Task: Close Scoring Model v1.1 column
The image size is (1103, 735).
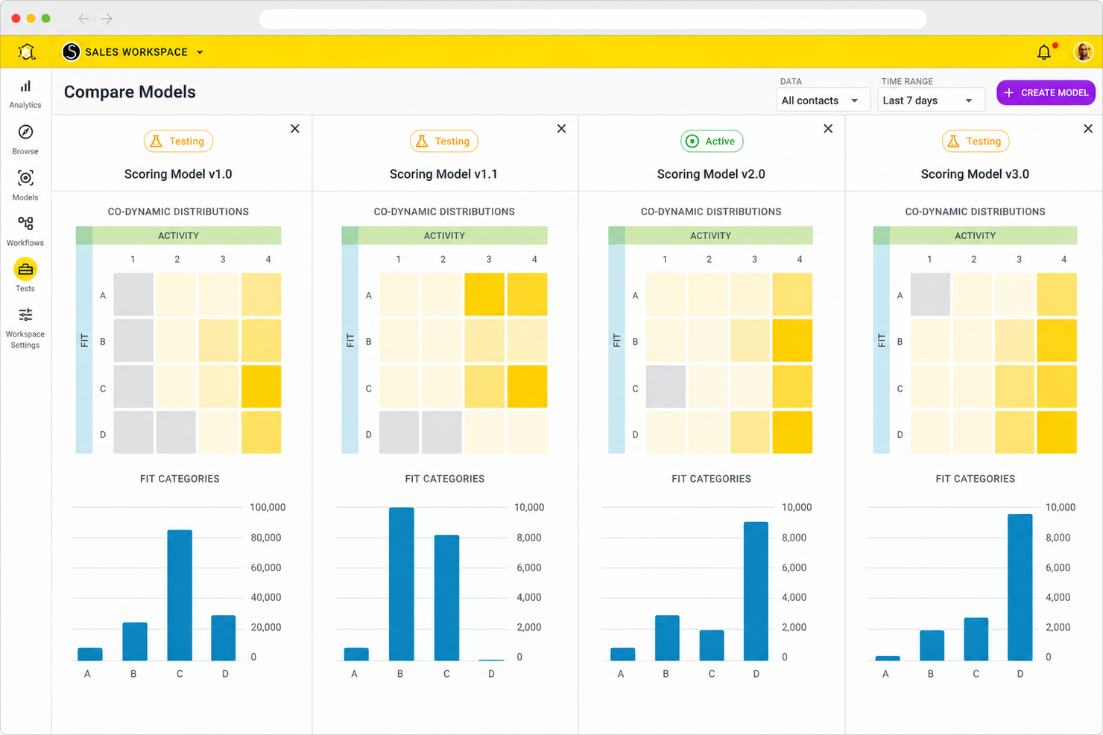Action: pos(561,129)
